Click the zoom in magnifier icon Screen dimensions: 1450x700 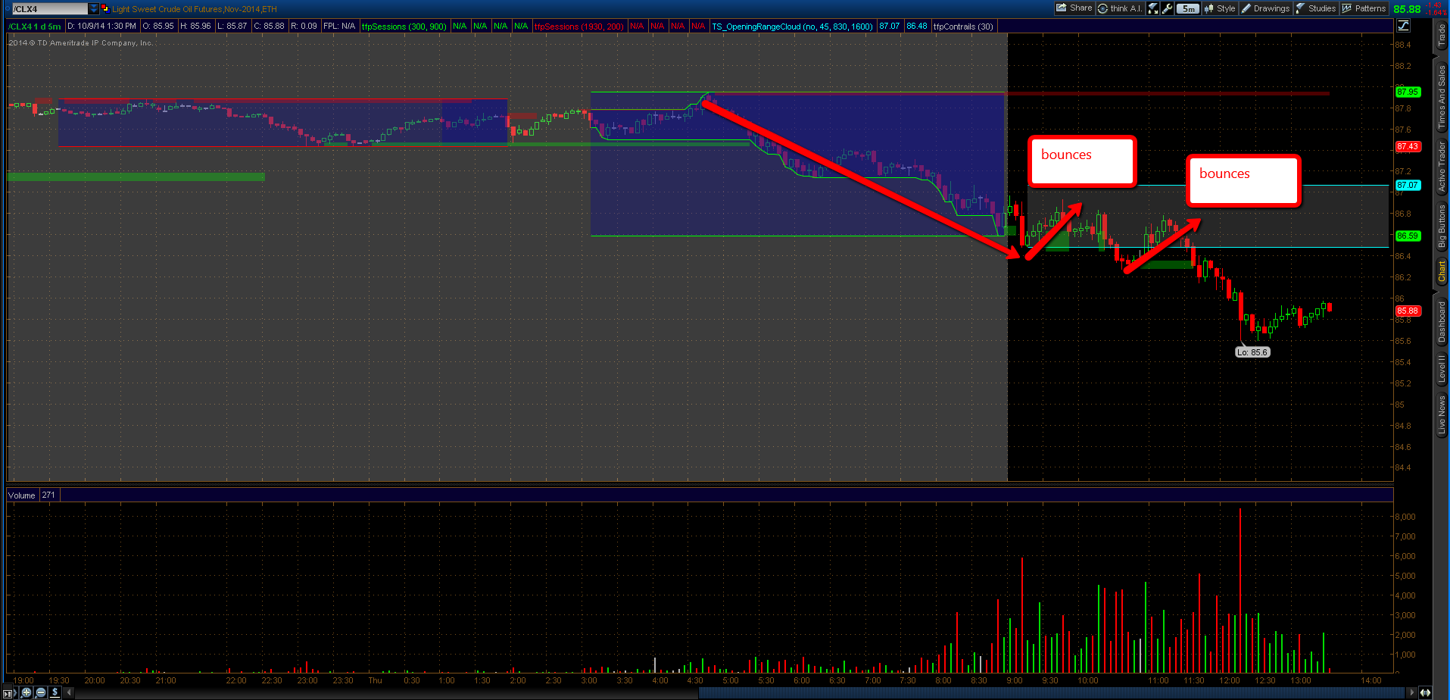tap(27, 692)
